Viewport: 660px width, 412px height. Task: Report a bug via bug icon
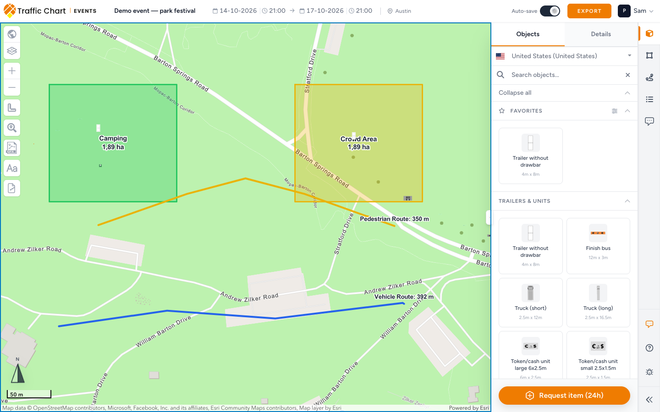click(649, 372)
